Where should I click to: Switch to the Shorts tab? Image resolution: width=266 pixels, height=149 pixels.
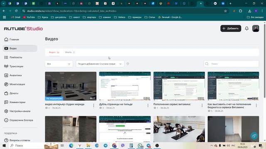pyautogui.click(x=70, y=52)
